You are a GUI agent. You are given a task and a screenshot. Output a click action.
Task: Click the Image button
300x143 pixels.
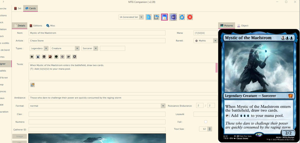(20, 137)
